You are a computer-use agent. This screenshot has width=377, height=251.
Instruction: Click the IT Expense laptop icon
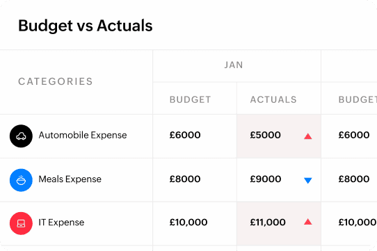point(21,223)
